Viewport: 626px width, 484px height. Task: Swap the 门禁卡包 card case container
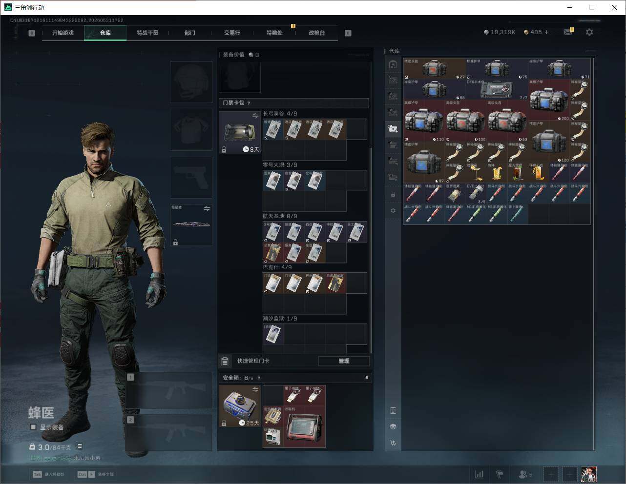coord(255,116)
